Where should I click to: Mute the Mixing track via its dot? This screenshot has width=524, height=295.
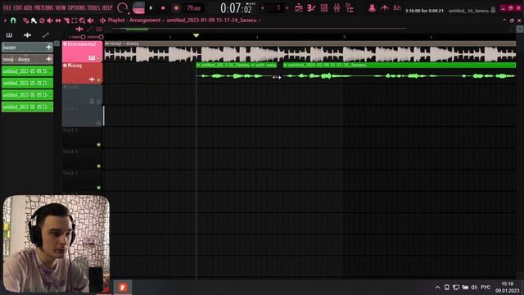click(98, 80)
